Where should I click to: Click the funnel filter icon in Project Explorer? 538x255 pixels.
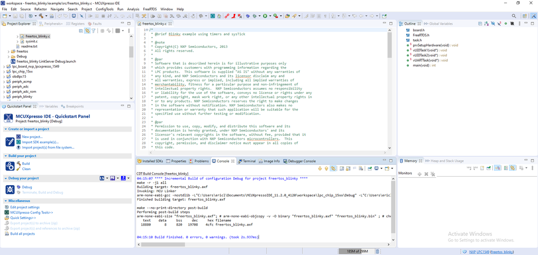coord(93,31)
